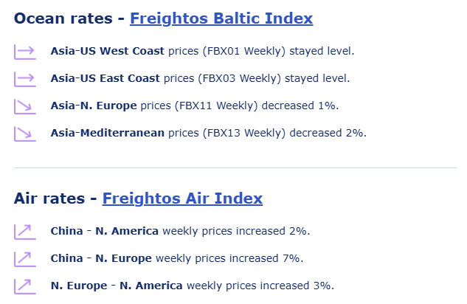Open the Freightos Air Index link
Viewport: 467px width, 304px height.
click(x=182, y=198)
